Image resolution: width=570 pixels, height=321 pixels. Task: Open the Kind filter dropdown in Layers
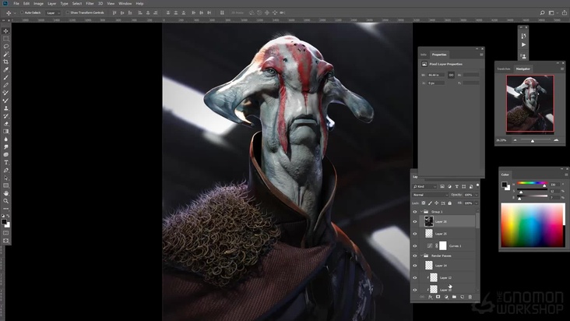[424, 186]
